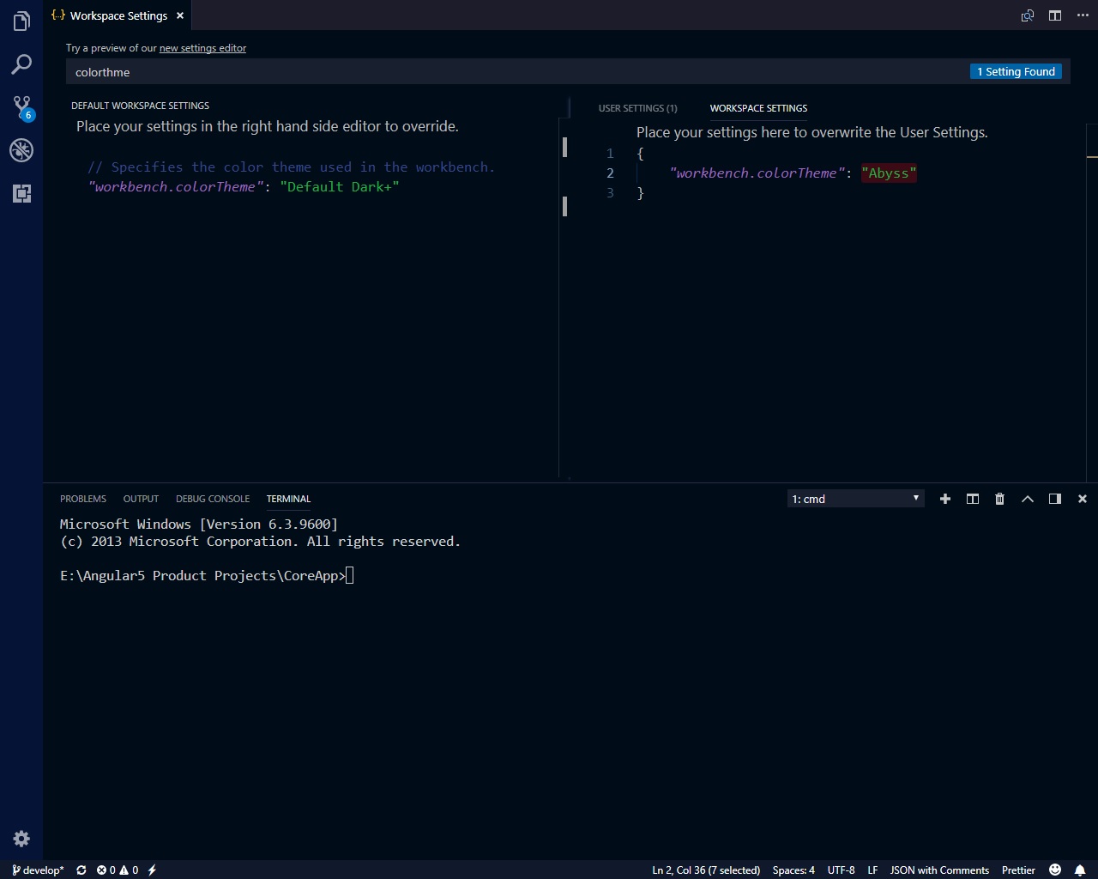This screenshot has height=879, width=1098.
Task: Close the terminal panel
Action: (1083, 499)
